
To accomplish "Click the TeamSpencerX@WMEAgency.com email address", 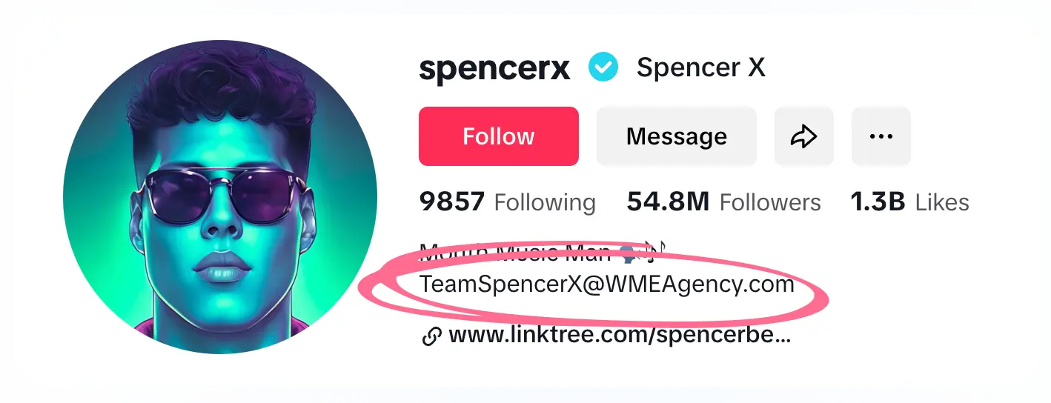I will [606, 284].
